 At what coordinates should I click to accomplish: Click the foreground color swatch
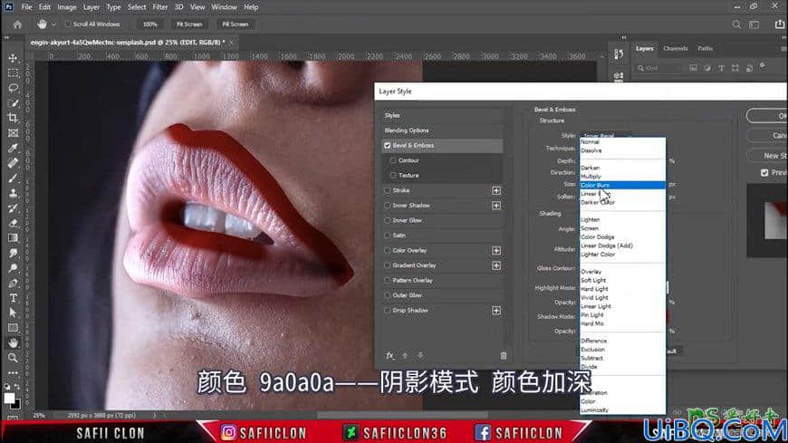click(9, 399)
